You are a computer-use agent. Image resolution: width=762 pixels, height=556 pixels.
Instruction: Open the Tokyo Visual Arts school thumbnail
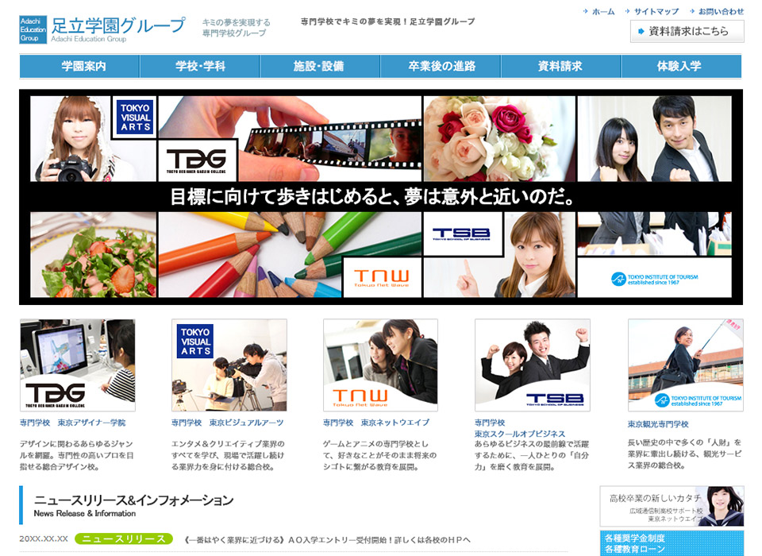229,365
